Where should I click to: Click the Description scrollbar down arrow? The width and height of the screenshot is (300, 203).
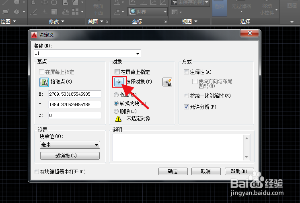(247, 157)
